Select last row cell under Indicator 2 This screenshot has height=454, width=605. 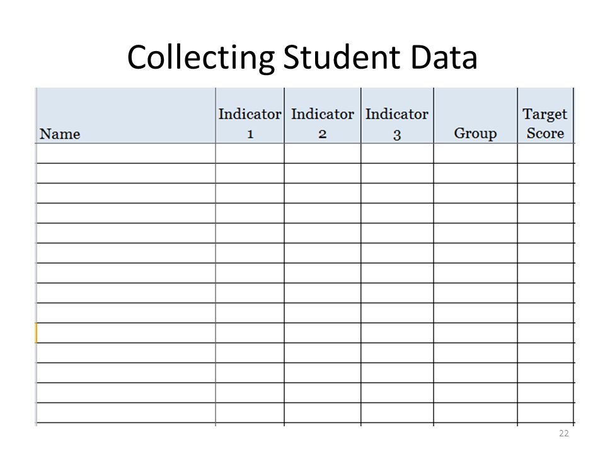pos(323,412)
